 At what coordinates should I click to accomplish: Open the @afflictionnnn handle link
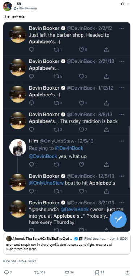coord(25,8)
